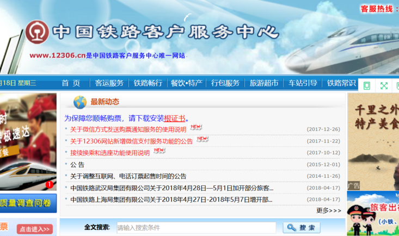Click the 更多>>> link
This screenshot has height=236, width=399.
pyautogui.click(x=329, y=210)
